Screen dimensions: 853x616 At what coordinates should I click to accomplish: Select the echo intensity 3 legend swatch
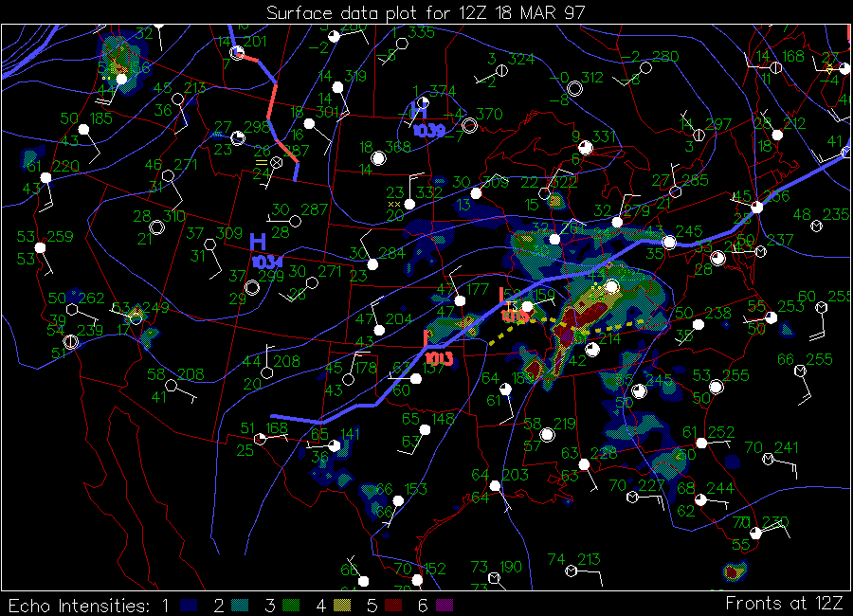(291, 605)
